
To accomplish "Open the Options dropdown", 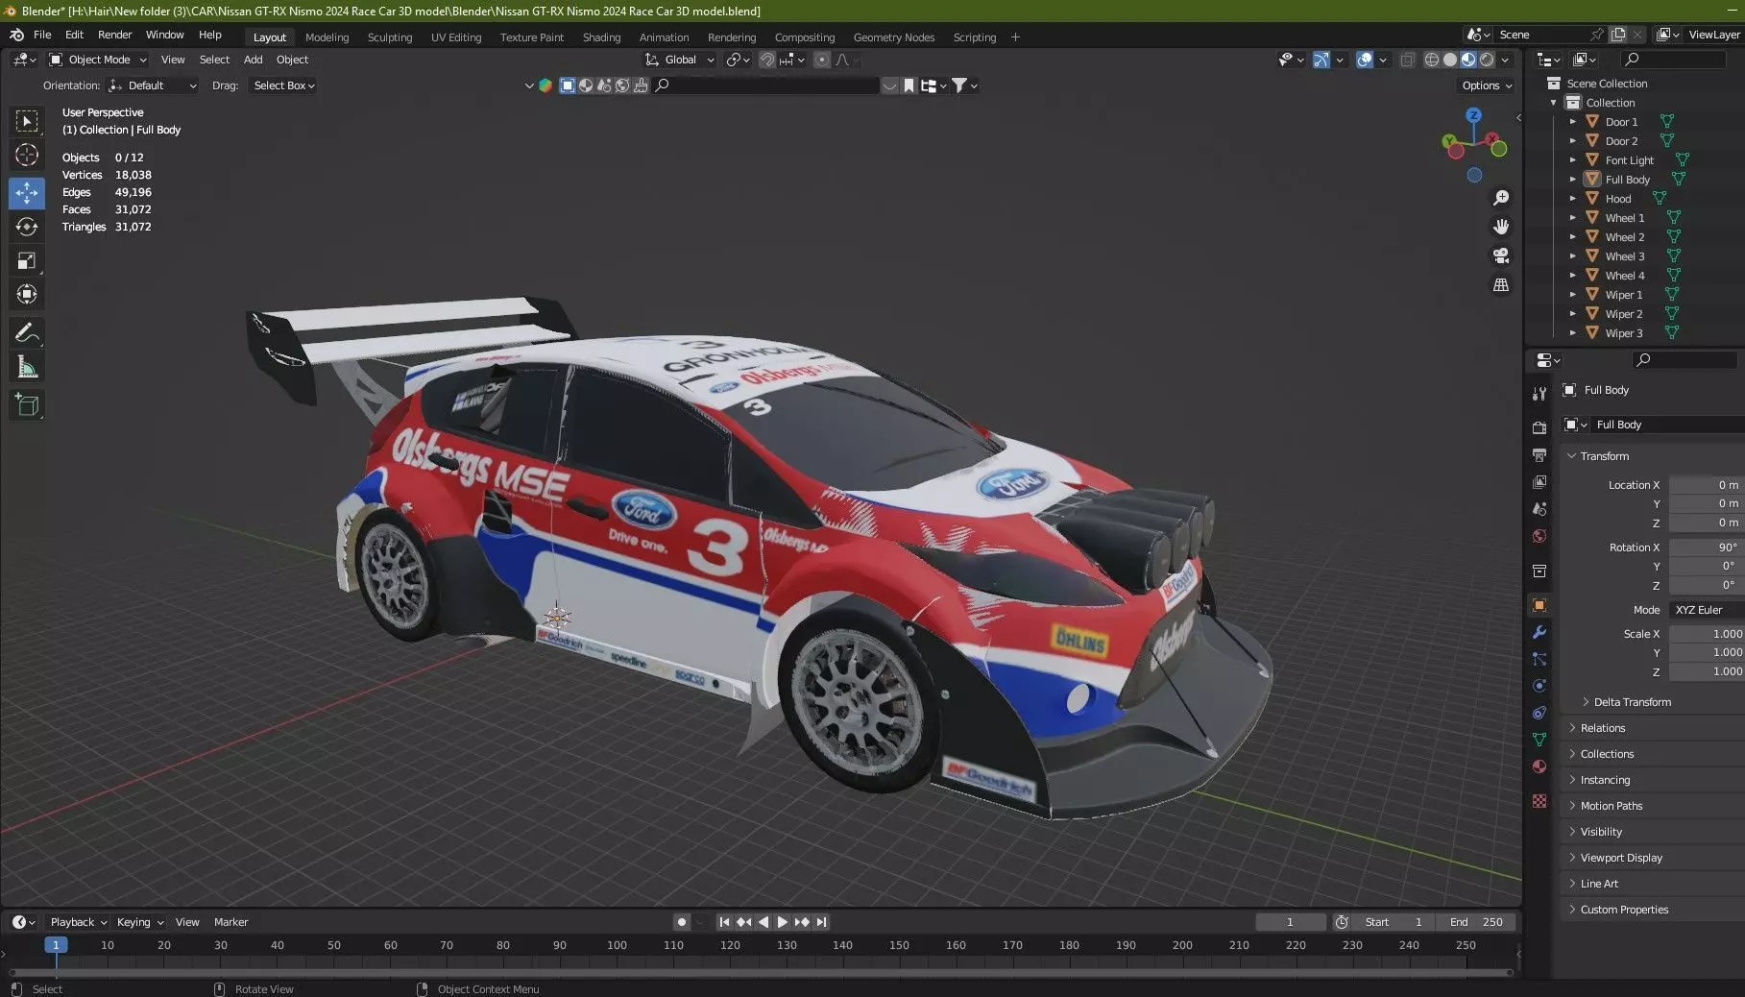I will coord(1487,85).
